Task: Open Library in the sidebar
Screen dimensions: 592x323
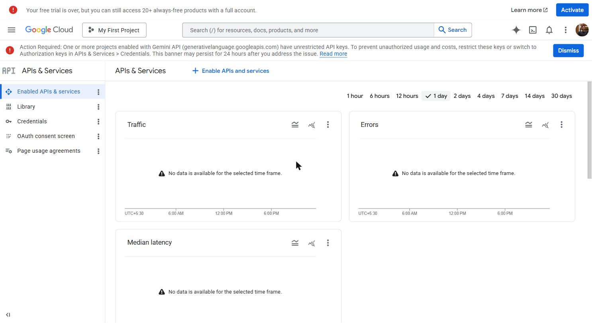Action: 26,107
